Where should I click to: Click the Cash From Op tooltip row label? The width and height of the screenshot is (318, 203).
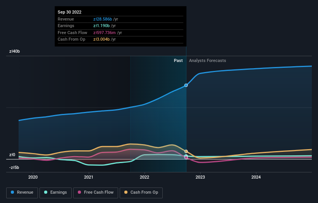[71, 40]
